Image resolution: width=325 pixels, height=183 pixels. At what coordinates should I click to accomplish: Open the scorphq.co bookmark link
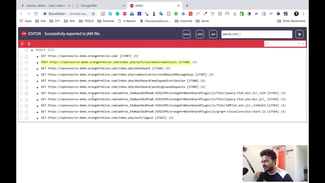[x=155, y=21]
